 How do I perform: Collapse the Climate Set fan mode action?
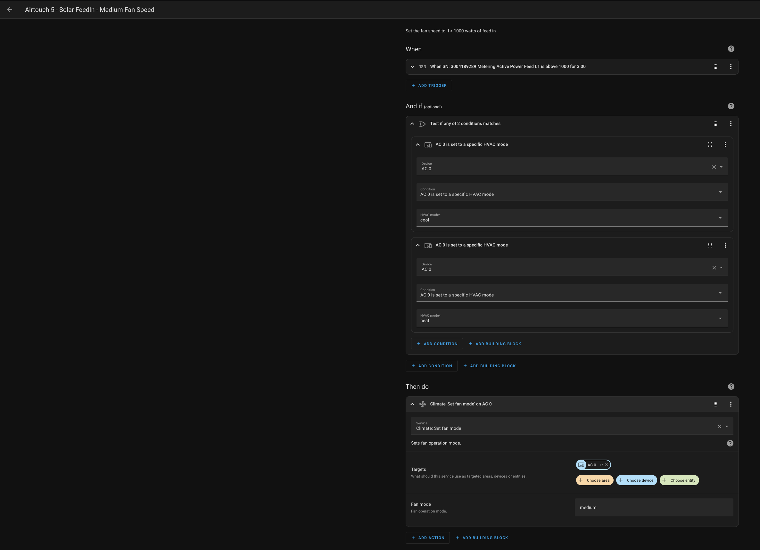pos(412,404)
